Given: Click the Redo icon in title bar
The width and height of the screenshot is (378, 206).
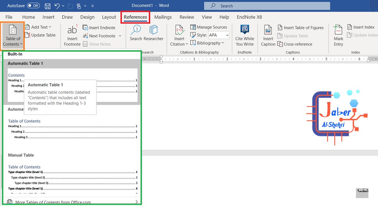Looking at the screenshot, I should pyautogui.click(x=70, y=6).
